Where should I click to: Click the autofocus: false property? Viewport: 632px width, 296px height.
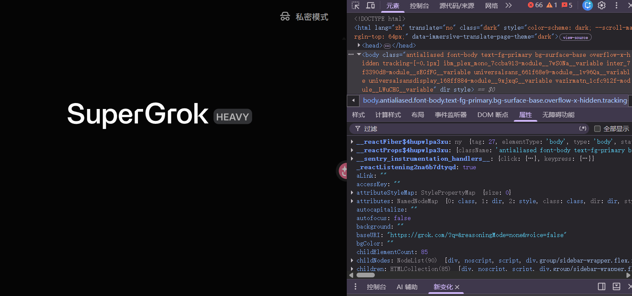(x=384, y=218)
